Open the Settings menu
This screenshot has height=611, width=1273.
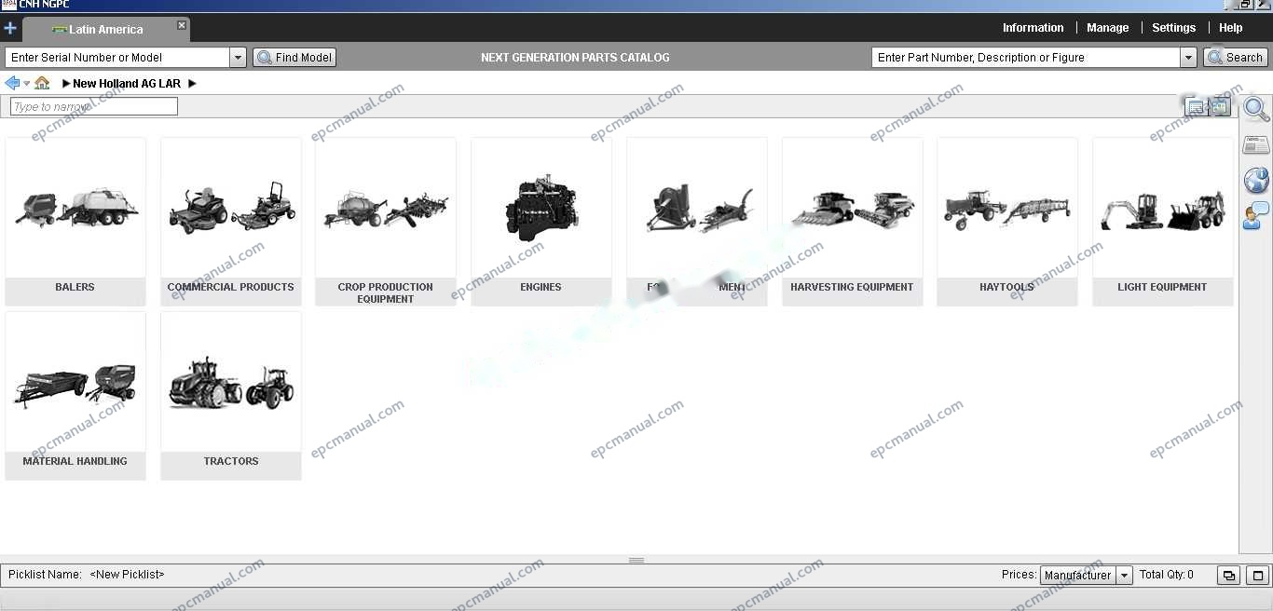1173,28
